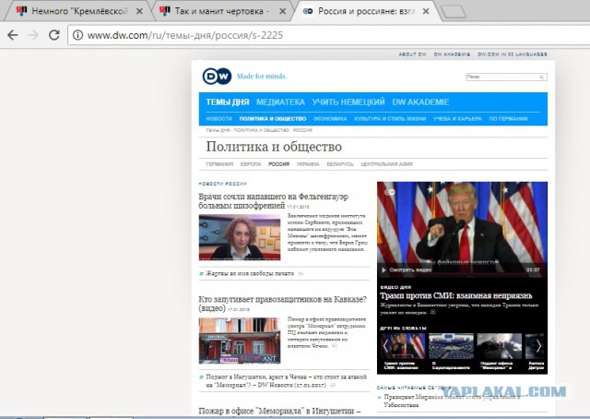Switch to 'Так и манит чертовка' tab
590x419 pixels.
click(222, 11)
